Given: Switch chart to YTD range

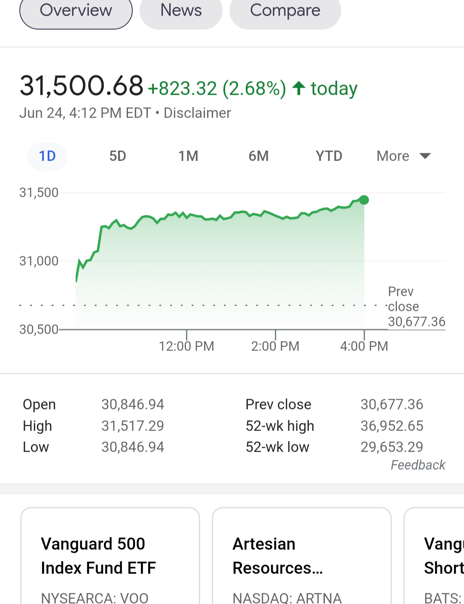Looking at the screenshot, I should coord(329,156).
